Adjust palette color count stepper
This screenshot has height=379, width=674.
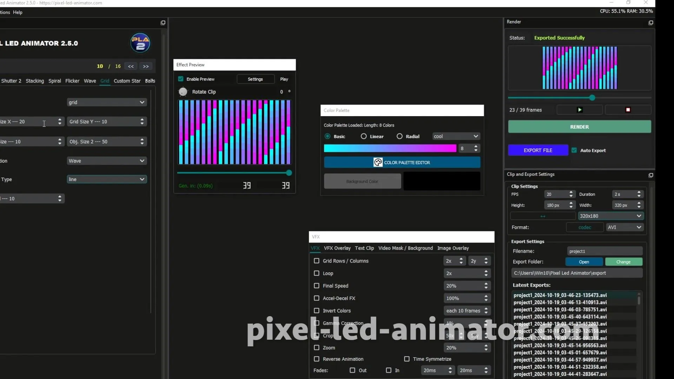(x=476, y=148)
